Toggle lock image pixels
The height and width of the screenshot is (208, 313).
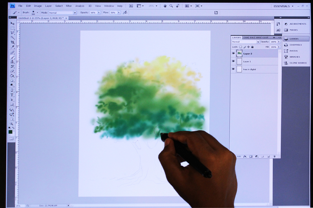tap(245, 47)
